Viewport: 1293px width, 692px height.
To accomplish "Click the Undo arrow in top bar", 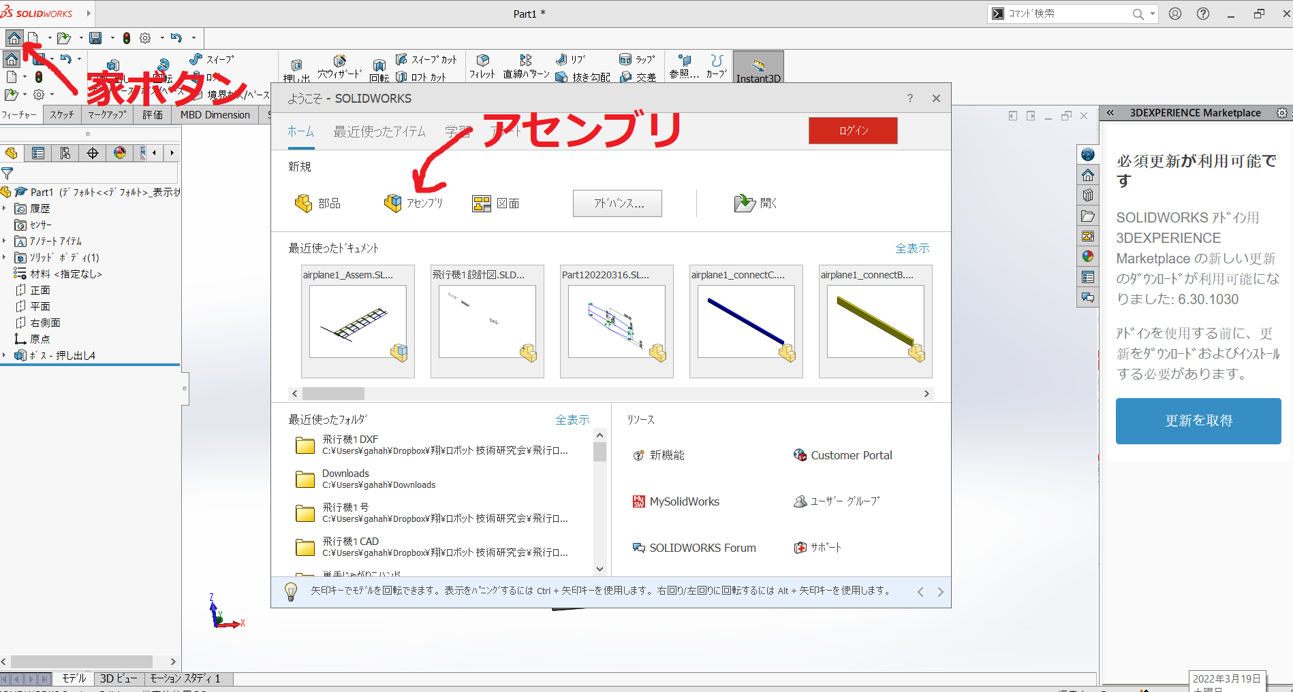I will coord(176,38).
